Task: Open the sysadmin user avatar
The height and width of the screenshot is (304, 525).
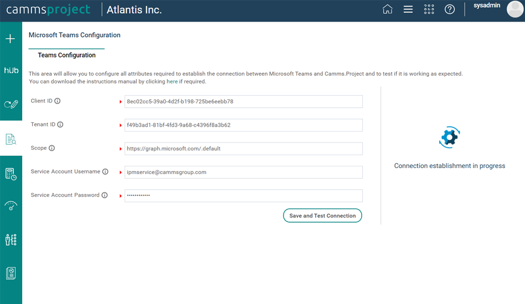Action: [x=515, y=9]
